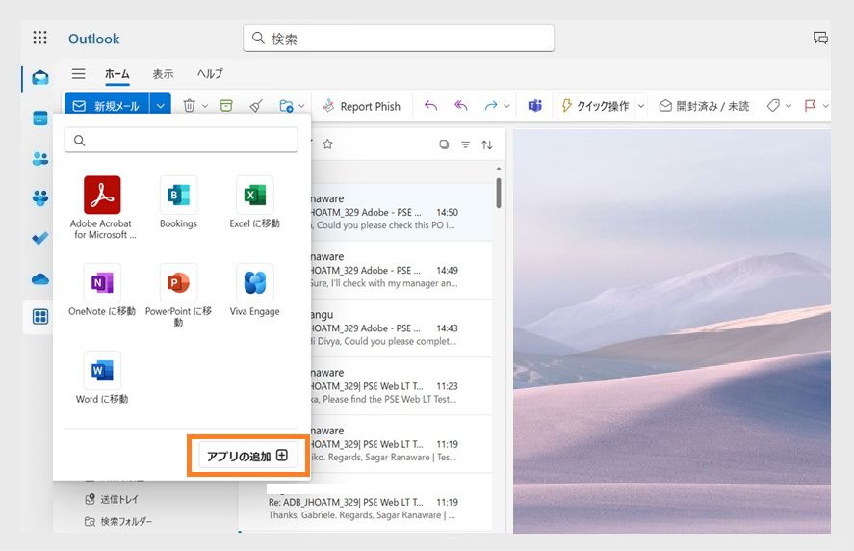Expand the クイック操作 dropdown chevron
Viewport: 854px width, 551px height.
[x=641, y=106]
